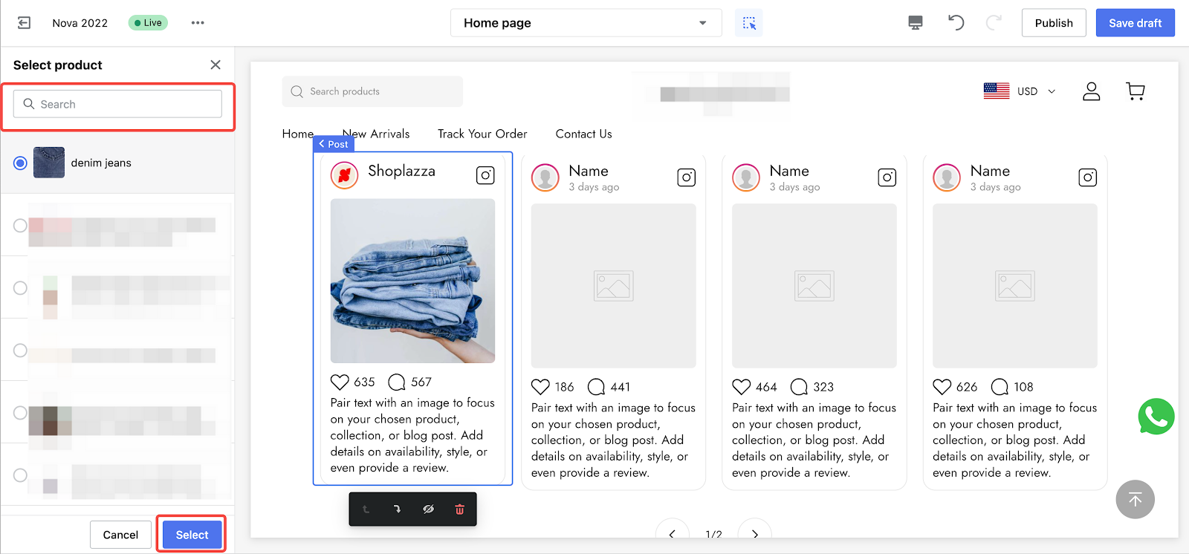The width and height of the screenshot is (1189, 554).
Task: Delete the selected Post block
Action: click(x=459, y=509)
